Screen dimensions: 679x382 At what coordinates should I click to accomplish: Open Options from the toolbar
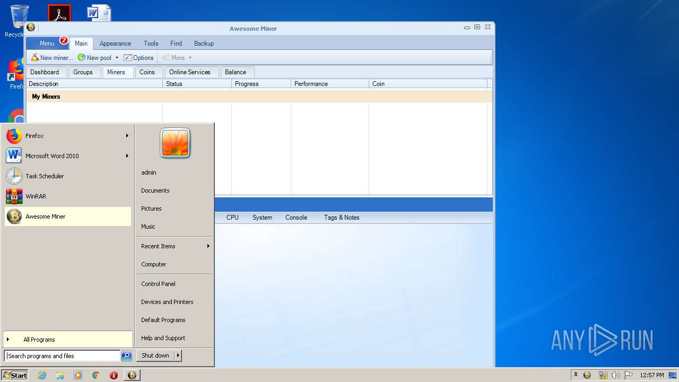pyautogui.click(x=139, y=57)
